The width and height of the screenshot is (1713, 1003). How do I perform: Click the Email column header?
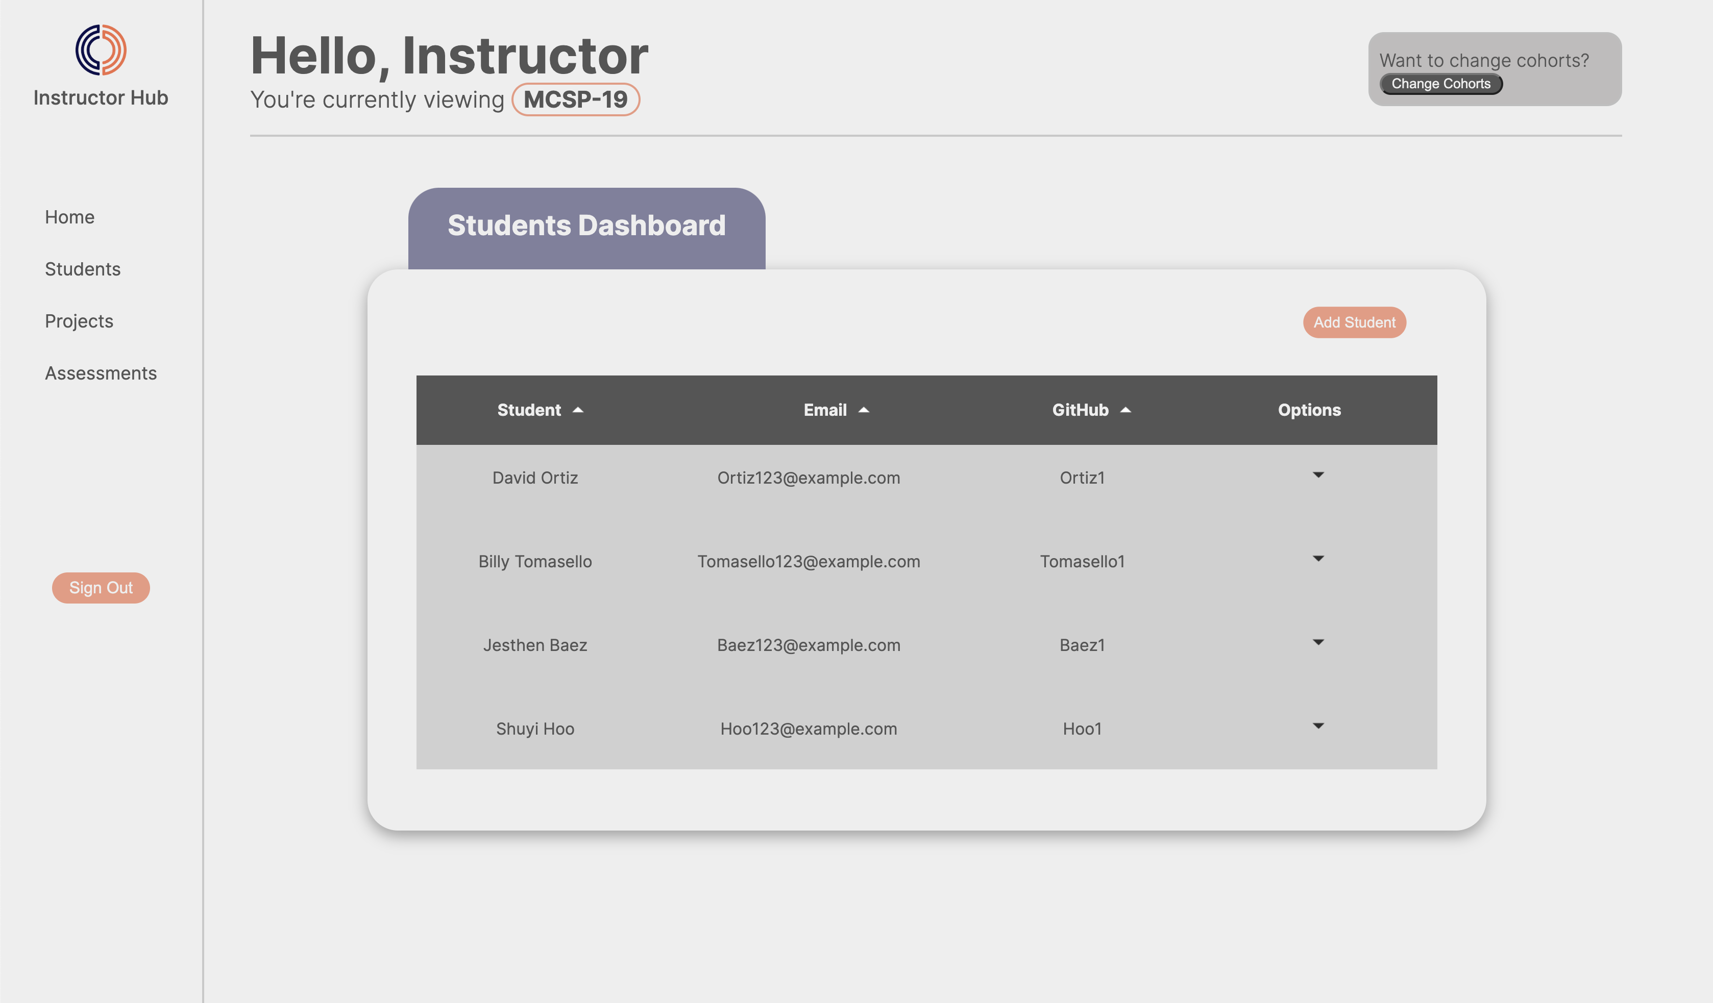824,410
